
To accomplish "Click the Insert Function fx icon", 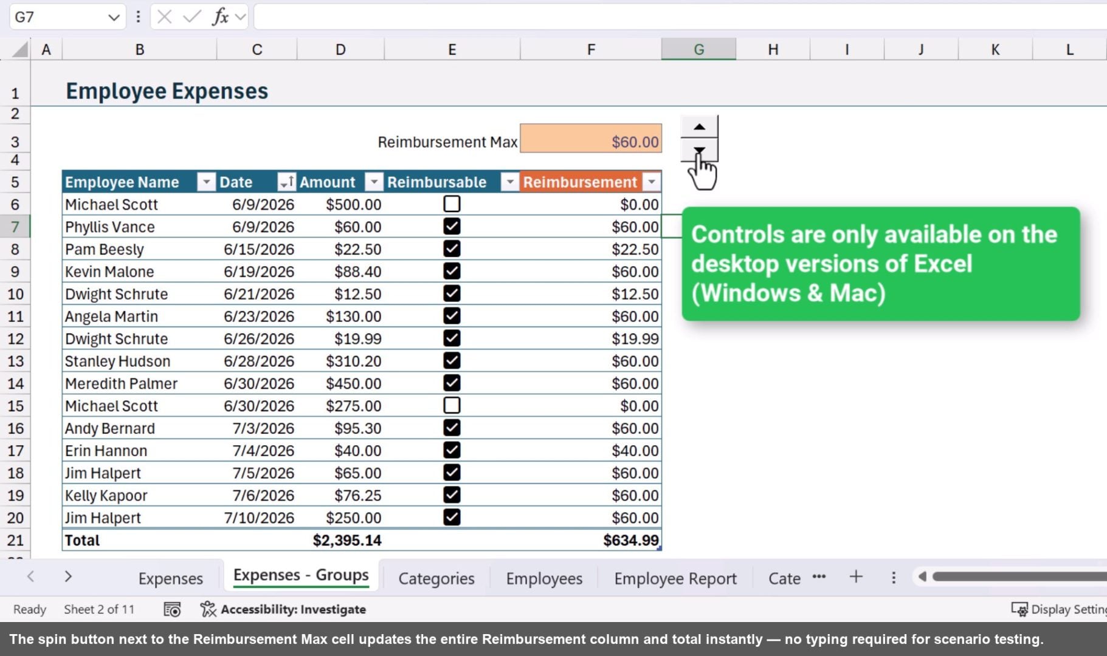I will point(220,17).
